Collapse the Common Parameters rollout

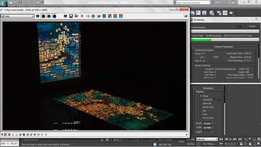click(x=224, y=47)
